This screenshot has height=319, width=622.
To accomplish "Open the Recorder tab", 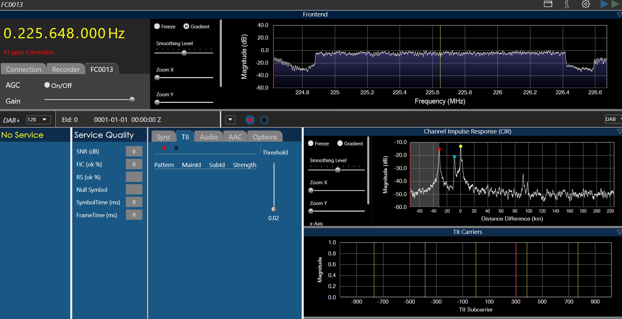I will [x=66, y=69].
